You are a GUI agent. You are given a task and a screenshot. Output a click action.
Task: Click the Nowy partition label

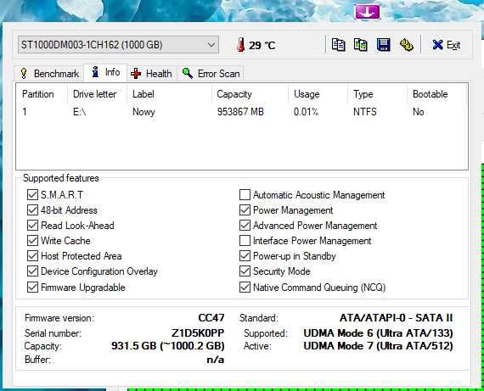point(144,112)
